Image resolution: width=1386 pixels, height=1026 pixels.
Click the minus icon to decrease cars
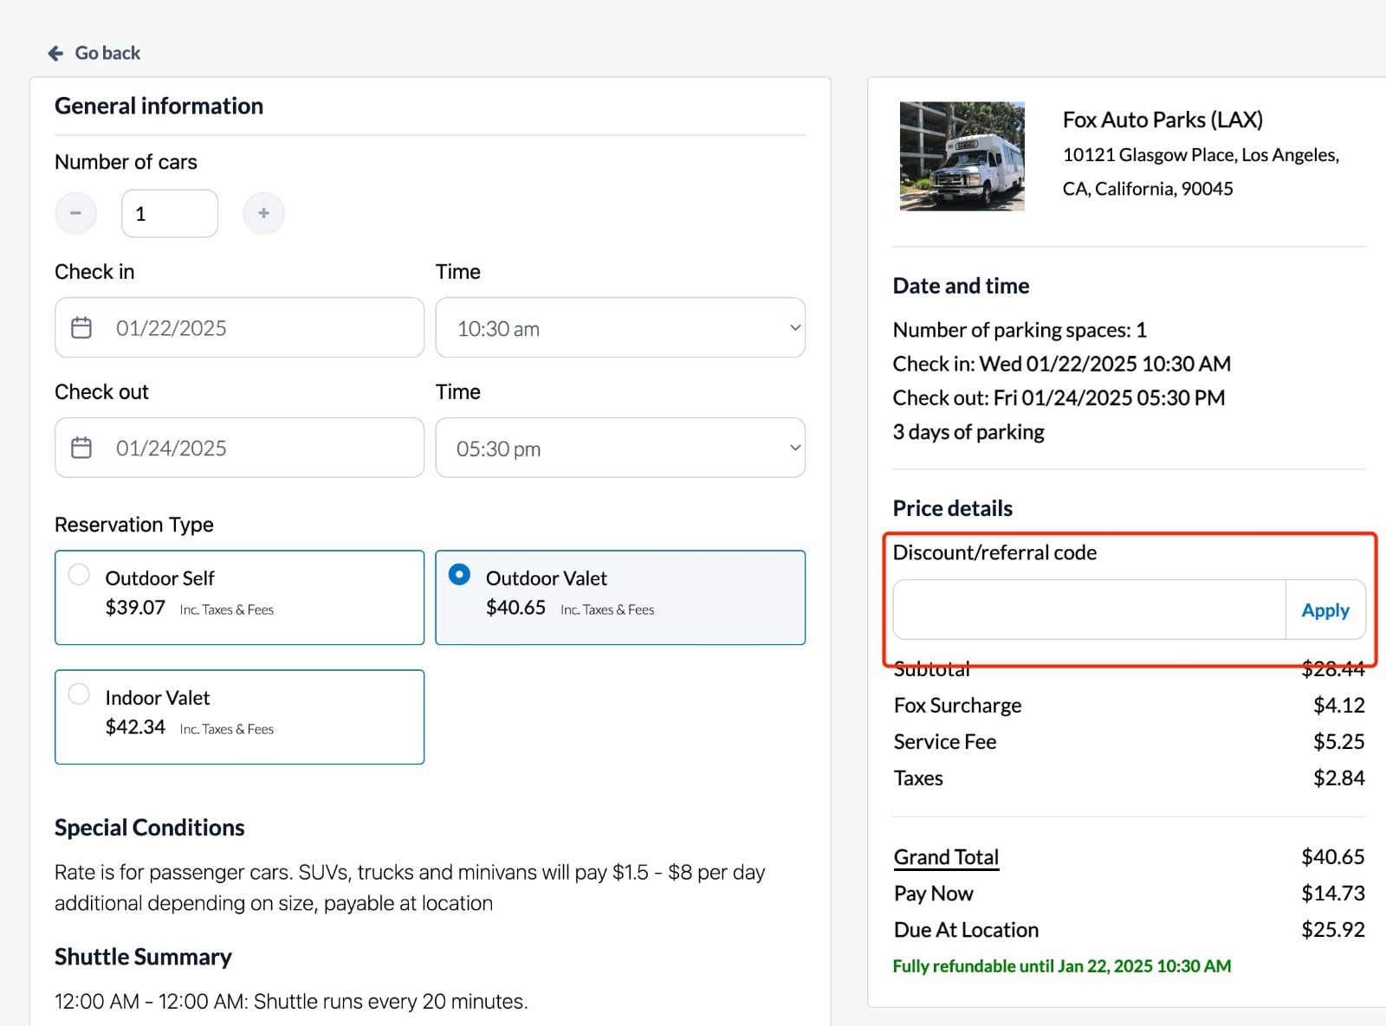(x=75, y=213)
